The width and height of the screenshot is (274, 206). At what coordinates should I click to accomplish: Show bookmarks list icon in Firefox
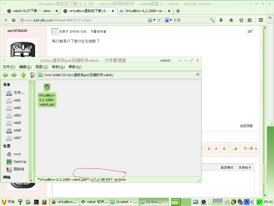(x=250, y=20)
